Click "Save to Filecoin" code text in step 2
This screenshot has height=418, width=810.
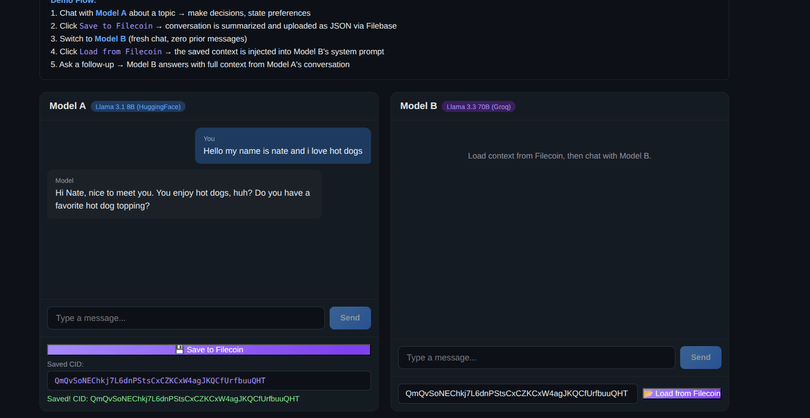point(116,26)
